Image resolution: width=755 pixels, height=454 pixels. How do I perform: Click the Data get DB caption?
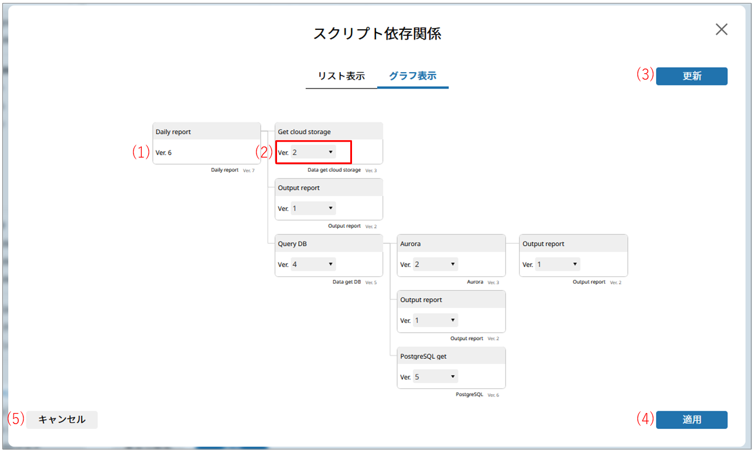[x=346, y=282]
